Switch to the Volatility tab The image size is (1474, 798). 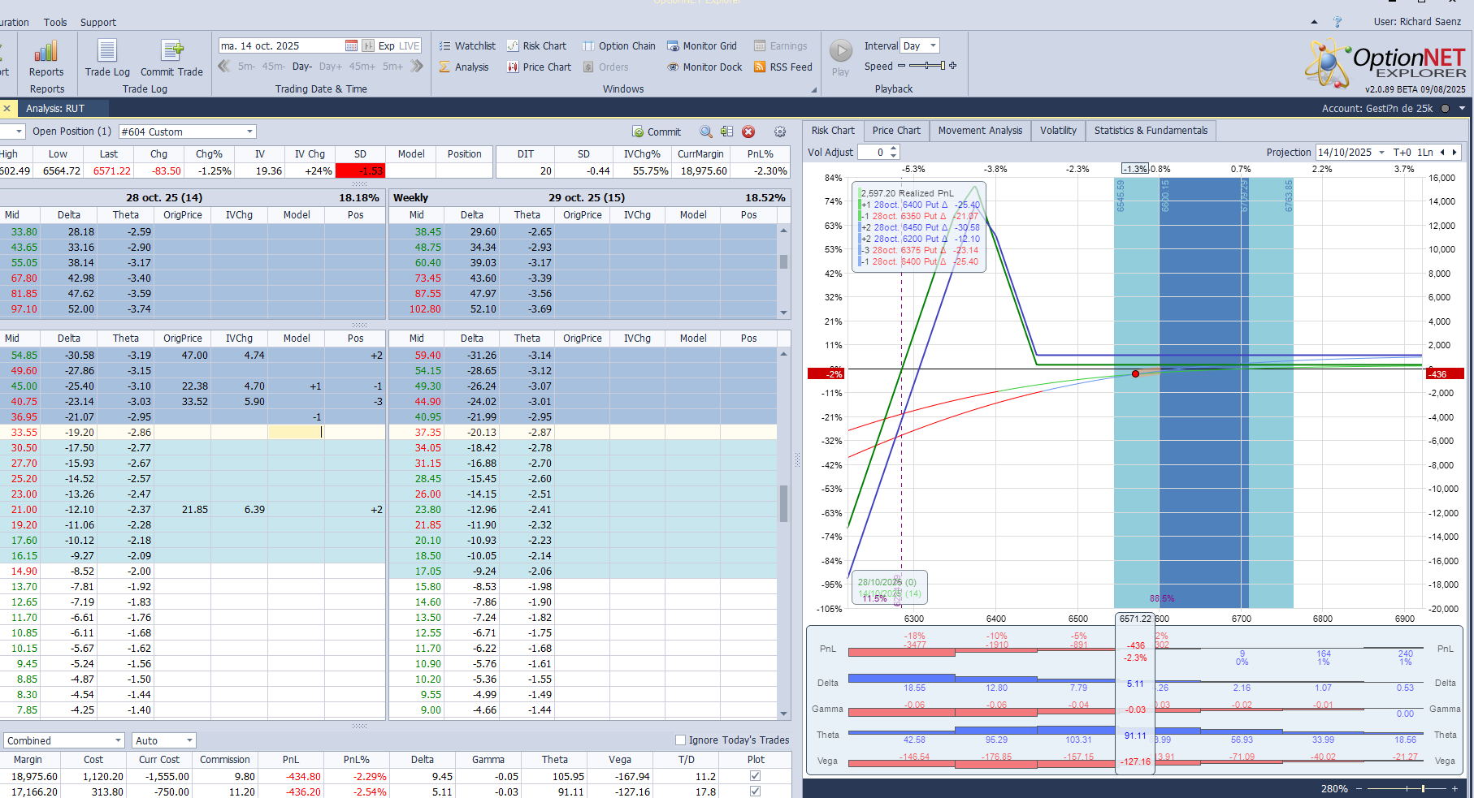[1058, 131]
